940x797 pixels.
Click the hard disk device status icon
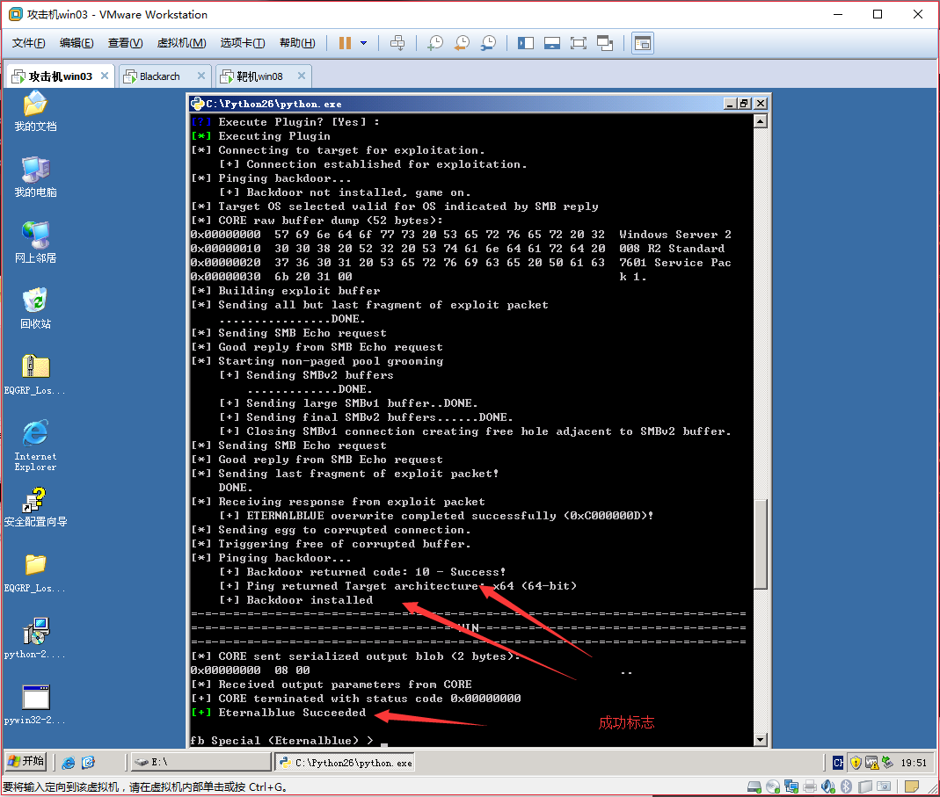click(x=754, y=786)
